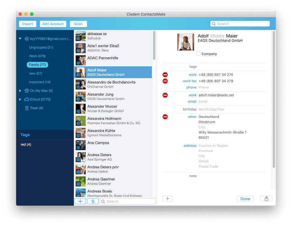Viewport: 292px width, 227px height.
Task: Start a Scan of contacts
Action: 78,24
